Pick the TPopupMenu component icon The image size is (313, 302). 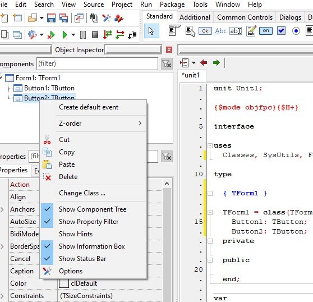click(190, 31)
